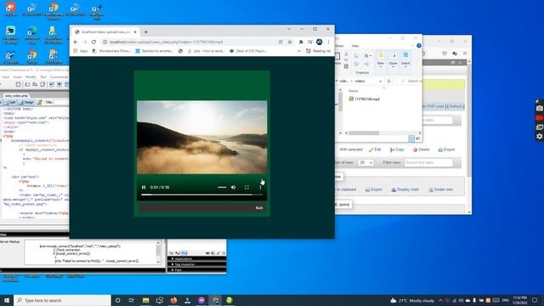This screenshot has width=544, height=306.
Task: Expand the Application panel in Dreamweaver
Action: [x=184, y=258]
